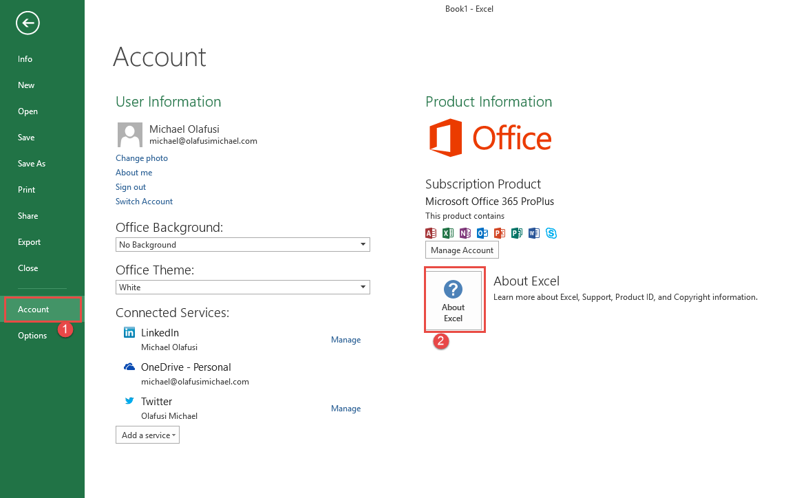Open the Office Theme dropdown

pyautogui.click(x=243, y=288)
